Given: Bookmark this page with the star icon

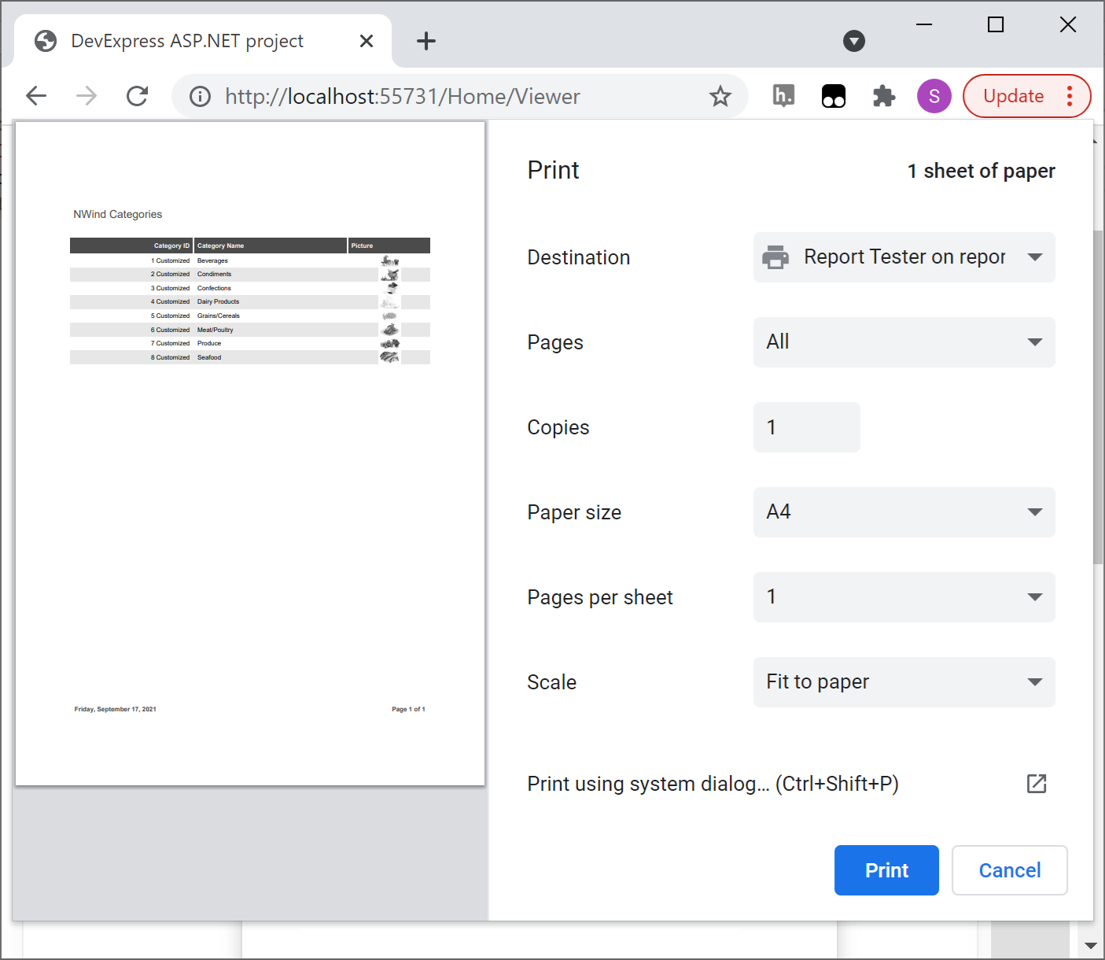Looking at the screenshot, I should tap(720, 96).
